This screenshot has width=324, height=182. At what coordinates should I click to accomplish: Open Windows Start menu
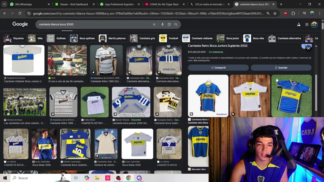(5, 178)
